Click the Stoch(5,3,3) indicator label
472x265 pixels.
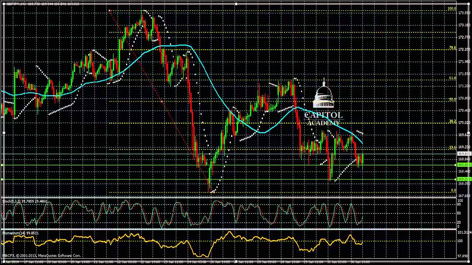tap(25, 201)
